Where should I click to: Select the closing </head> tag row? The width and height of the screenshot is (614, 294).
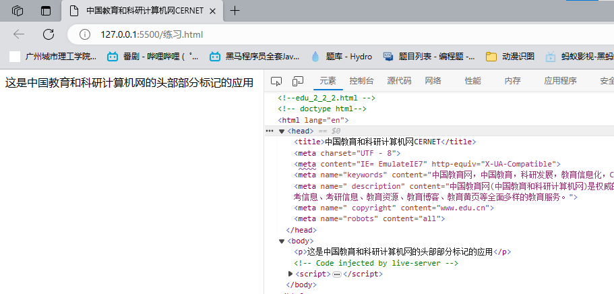pyautogui.click(x=301, y=230)
